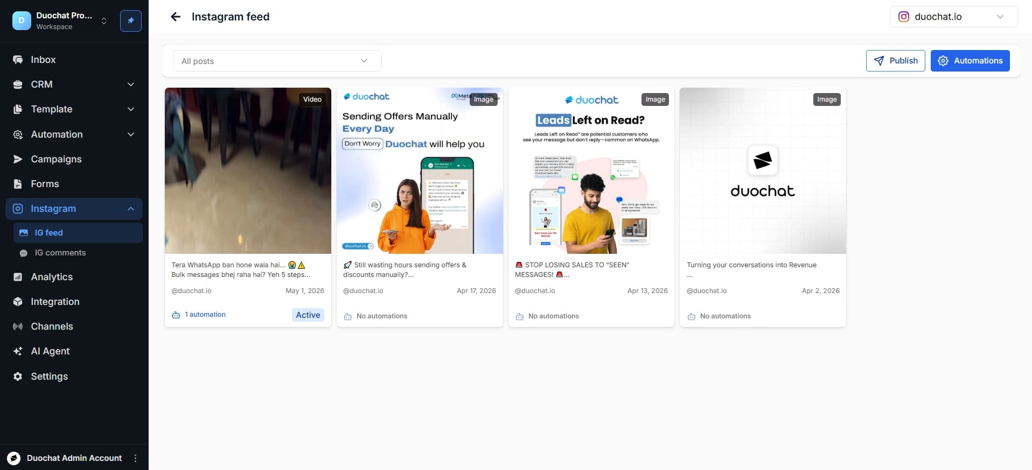
Task: Select the IG feed submenu item
Action: click(x=78, y=233)
